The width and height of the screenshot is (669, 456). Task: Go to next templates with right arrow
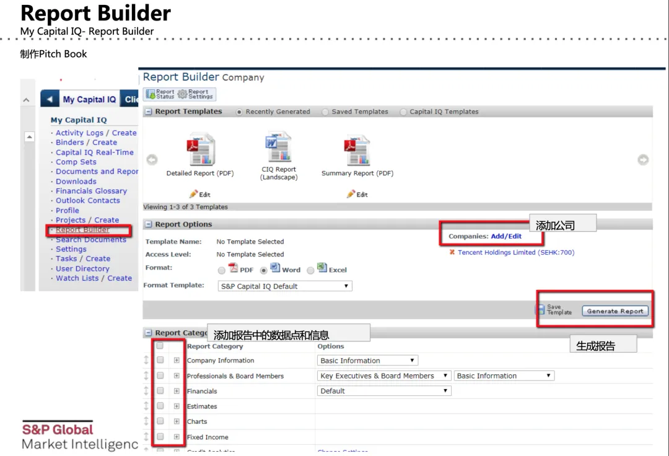pos(643,159)
